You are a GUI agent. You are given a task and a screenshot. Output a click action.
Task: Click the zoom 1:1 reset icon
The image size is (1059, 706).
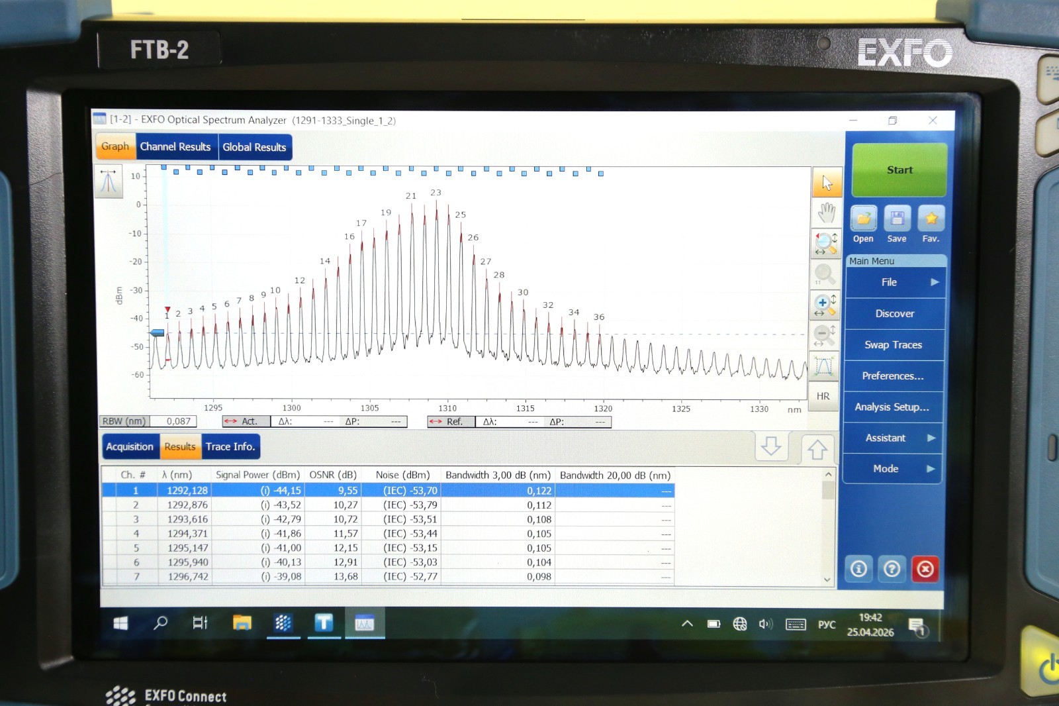coord(825,274)
